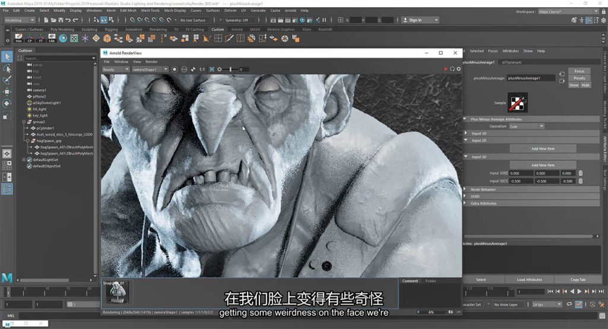The width and height of the screenshot is (608, 329).
Task: Open the cameraShape1 dropdown
Action: [x=150, y=69]
